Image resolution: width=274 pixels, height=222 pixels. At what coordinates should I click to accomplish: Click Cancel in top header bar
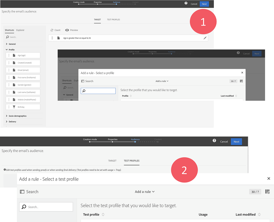[x=194, y=4]
